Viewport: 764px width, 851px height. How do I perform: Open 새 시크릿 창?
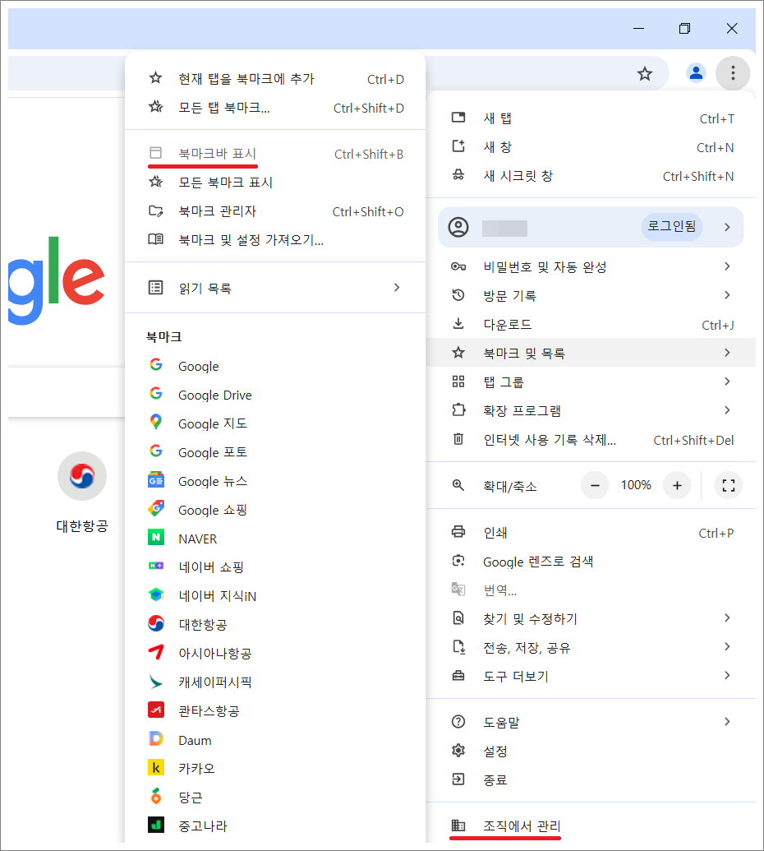(x=591, y=176)
